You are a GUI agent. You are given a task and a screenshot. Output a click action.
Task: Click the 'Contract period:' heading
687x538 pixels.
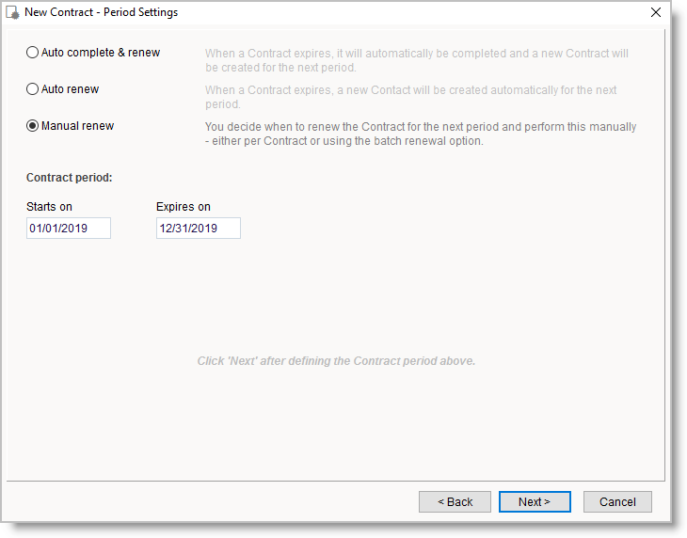(x=70, y=178)
